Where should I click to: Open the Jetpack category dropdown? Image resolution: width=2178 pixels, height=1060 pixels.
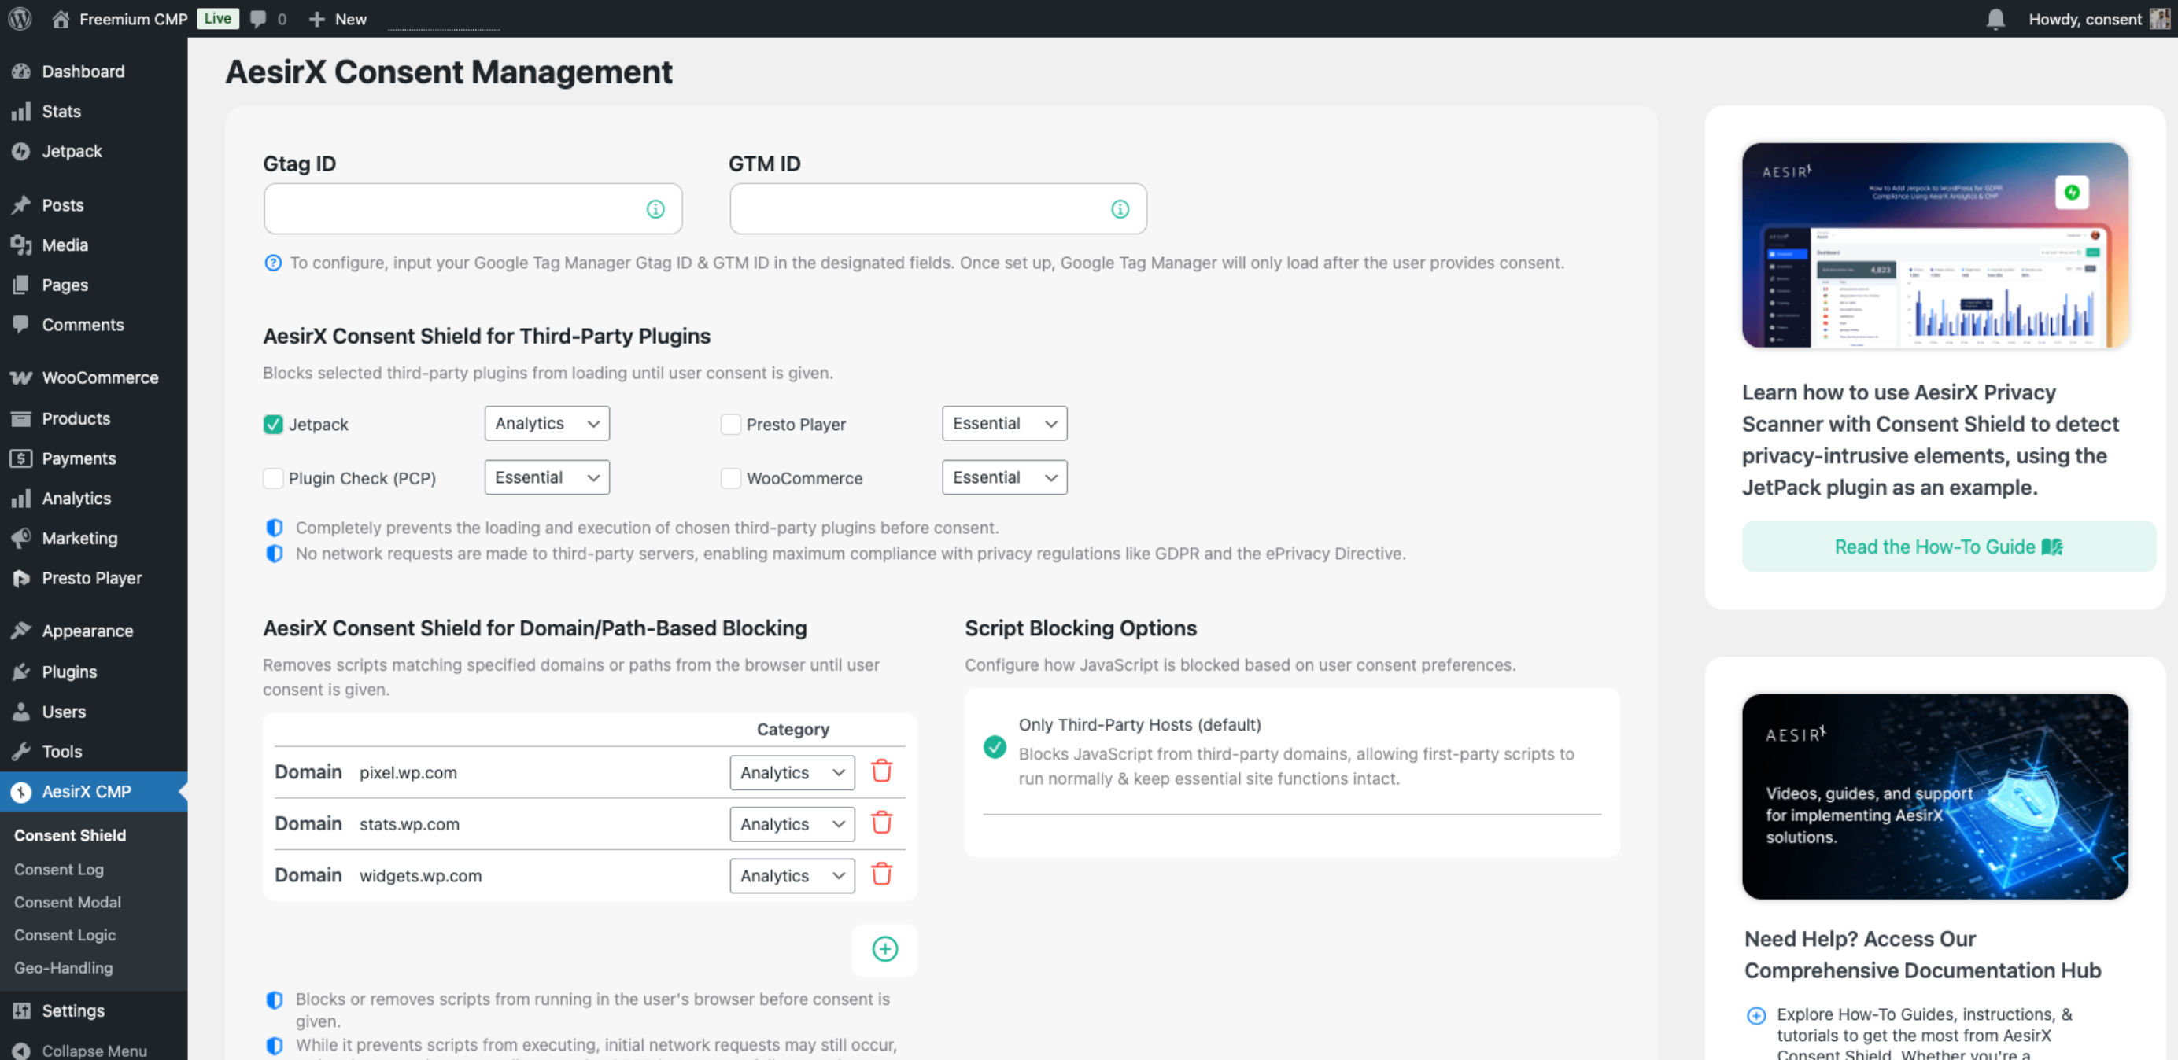click(546, 422)
